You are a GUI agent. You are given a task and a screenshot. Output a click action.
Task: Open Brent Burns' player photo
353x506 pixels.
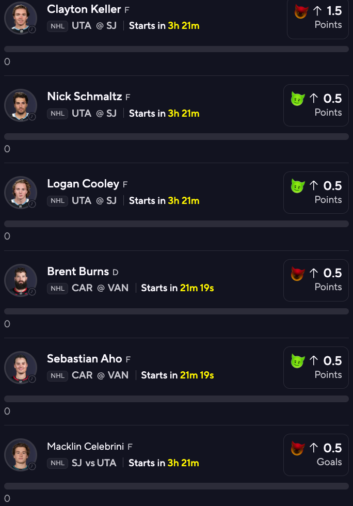point(21,280)
